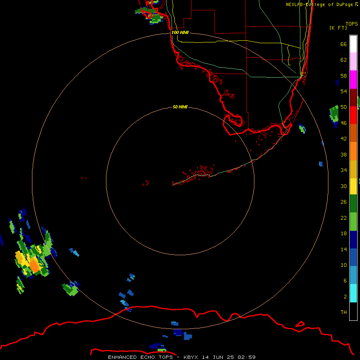
Task: Click the medium blue swatch at 10
Action: (x=353, y=257)
